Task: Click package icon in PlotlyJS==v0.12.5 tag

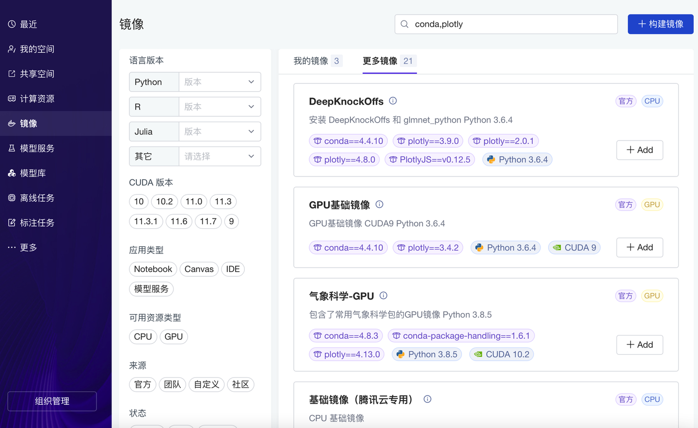Action: [393, 159]
